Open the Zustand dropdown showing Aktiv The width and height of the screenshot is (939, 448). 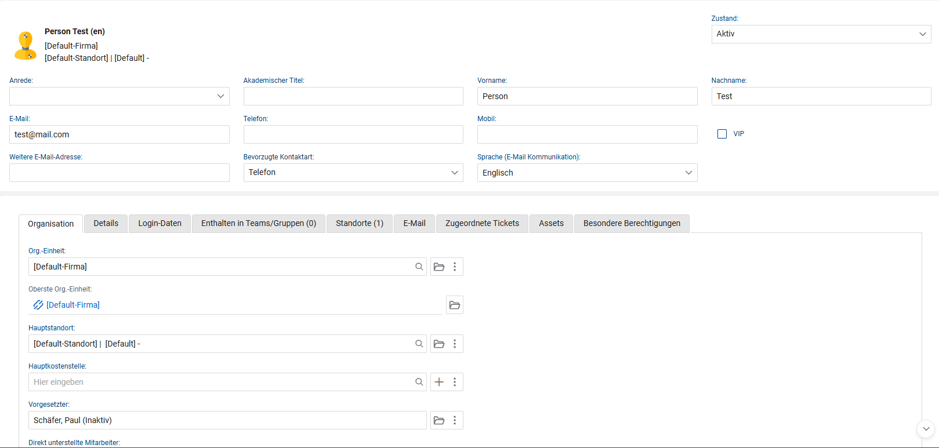tap(821, 34)
